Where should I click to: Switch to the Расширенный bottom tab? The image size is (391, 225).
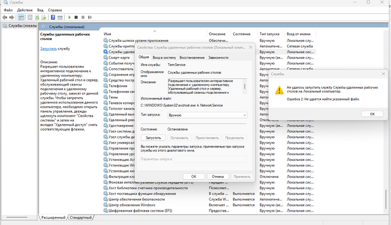pyautogui.click(x=53, y=218)
